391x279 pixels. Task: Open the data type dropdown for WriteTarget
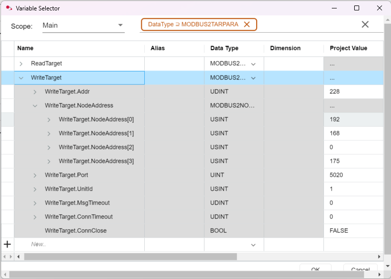pyautogui.click(x=253, y=78)
